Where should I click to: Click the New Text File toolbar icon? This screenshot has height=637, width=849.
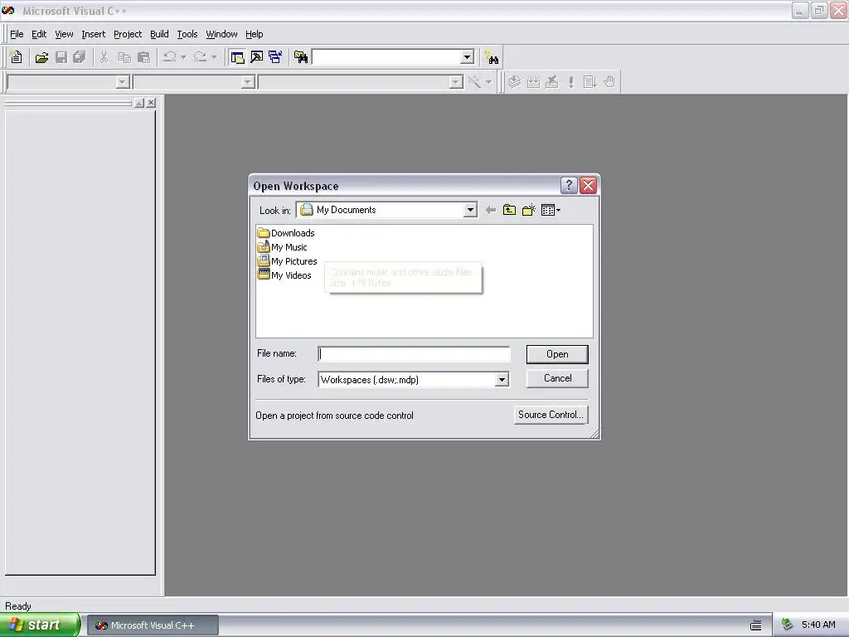tap(17, 57)
